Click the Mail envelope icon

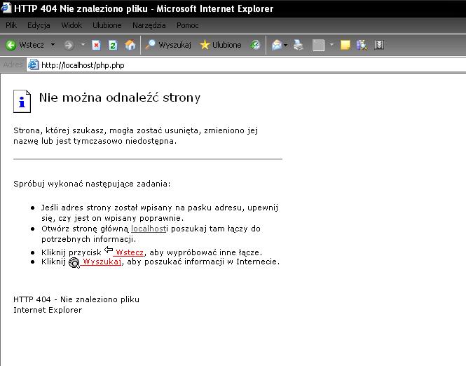pyautogui.click(x=276, y=45)
